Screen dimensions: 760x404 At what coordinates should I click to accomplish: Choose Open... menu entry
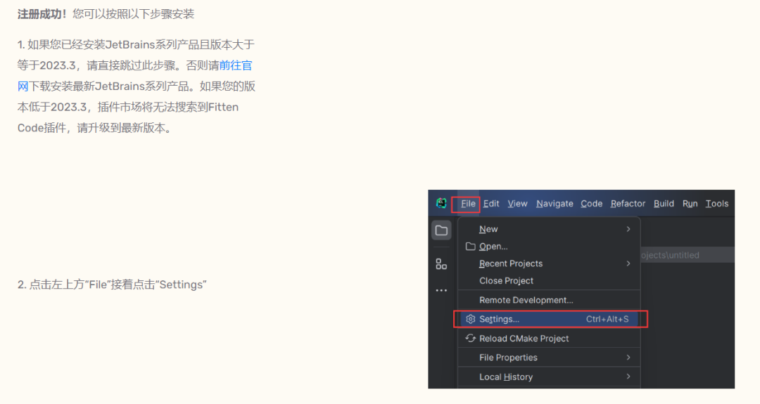click(x=549, y=247)
